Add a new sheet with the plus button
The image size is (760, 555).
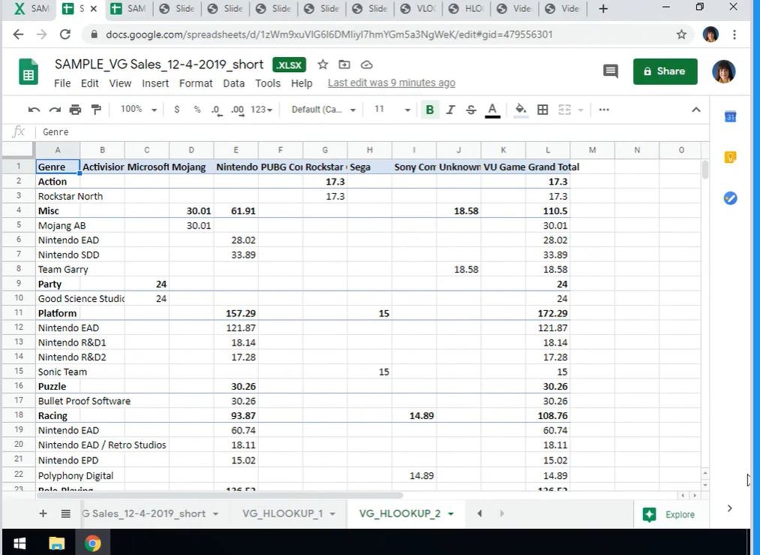(43, 513)
